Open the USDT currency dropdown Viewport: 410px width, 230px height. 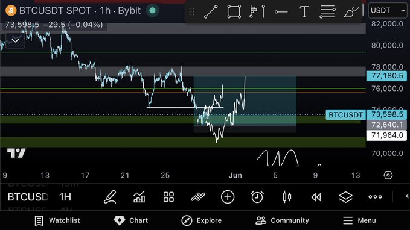click(x=388, y=11)
